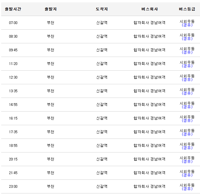The height and width of the screenshot is (194, 200).
Task: Click the 버스등급 column header
Action: coord(187,9)
